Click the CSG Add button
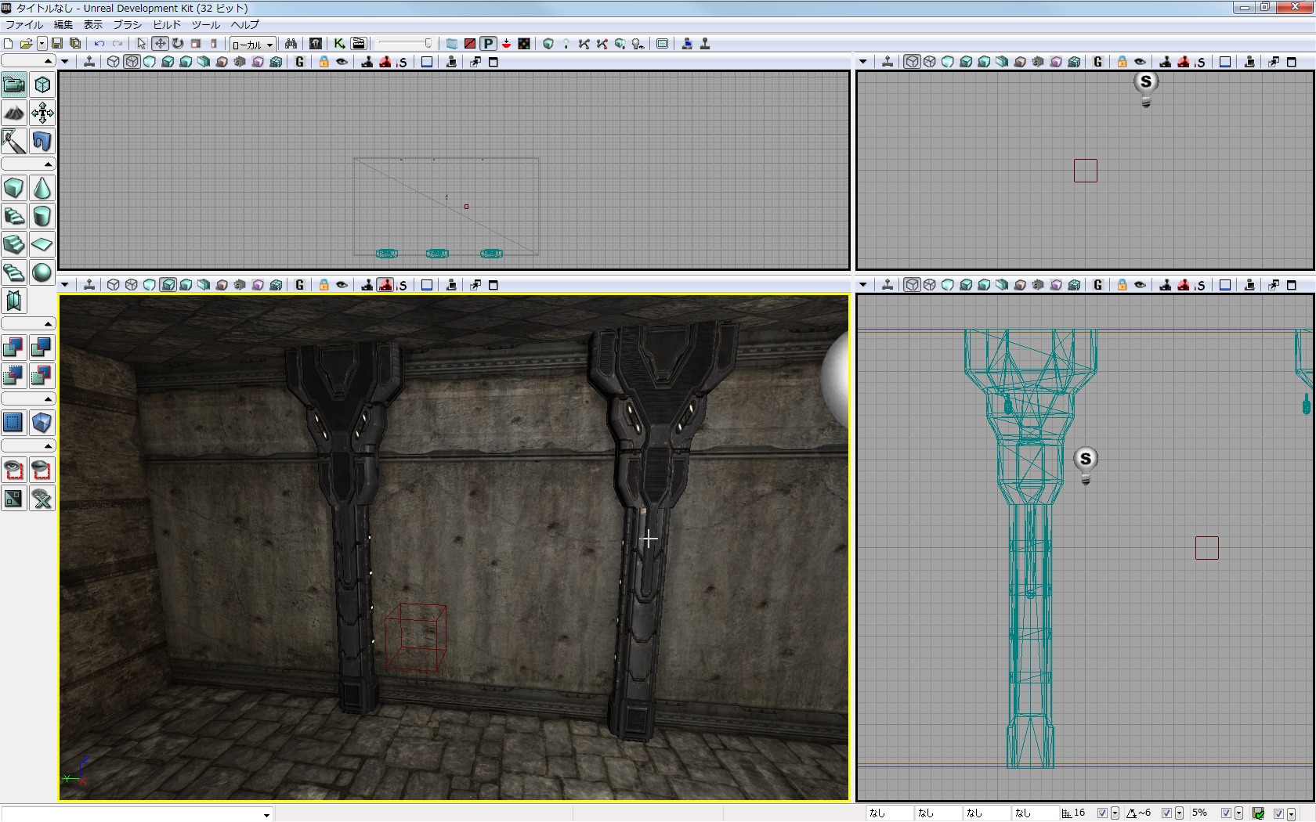 tap(14, 348)
